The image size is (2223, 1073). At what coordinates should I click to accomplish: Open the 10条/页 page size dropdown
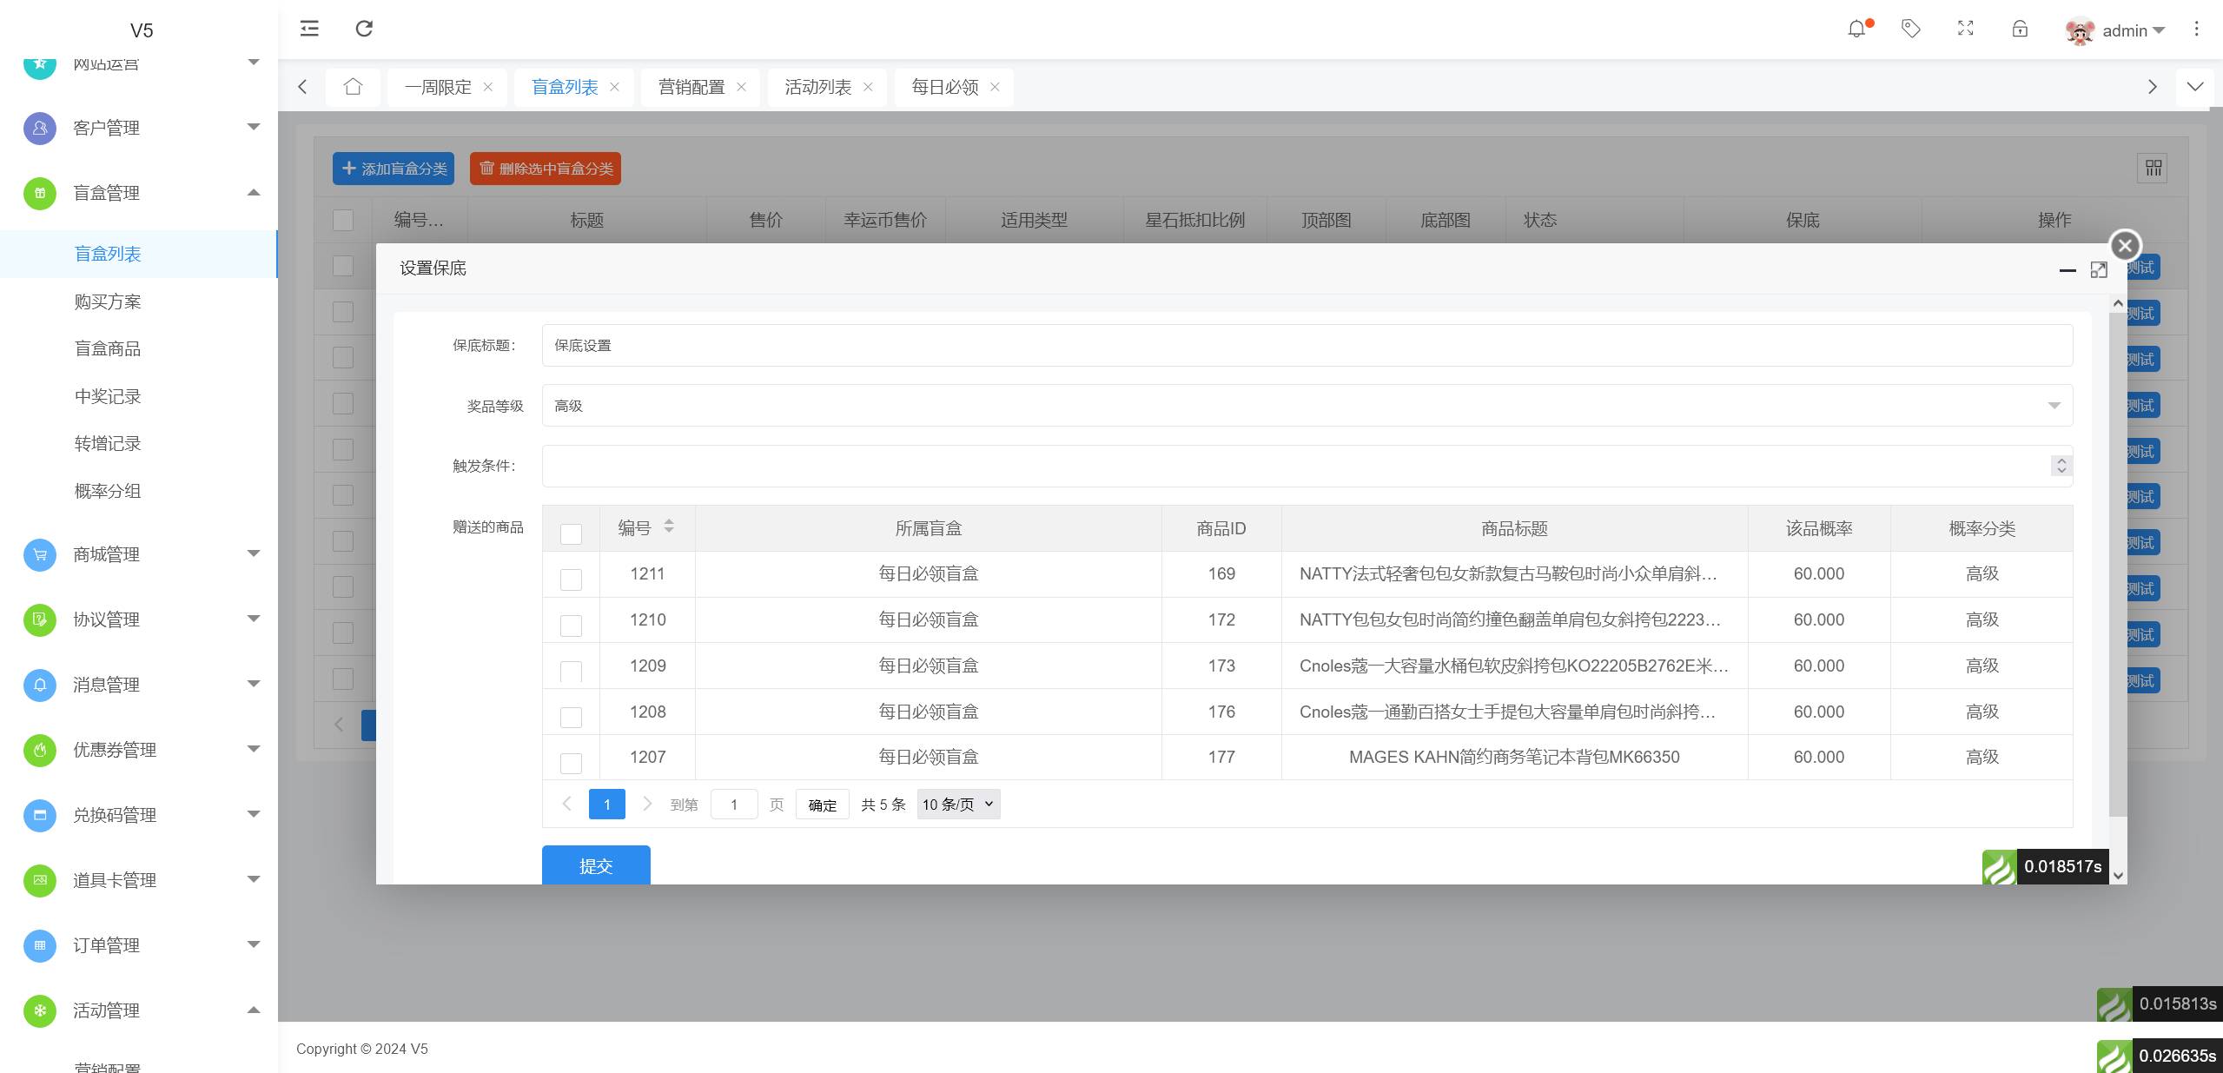(x=956, y=804)
